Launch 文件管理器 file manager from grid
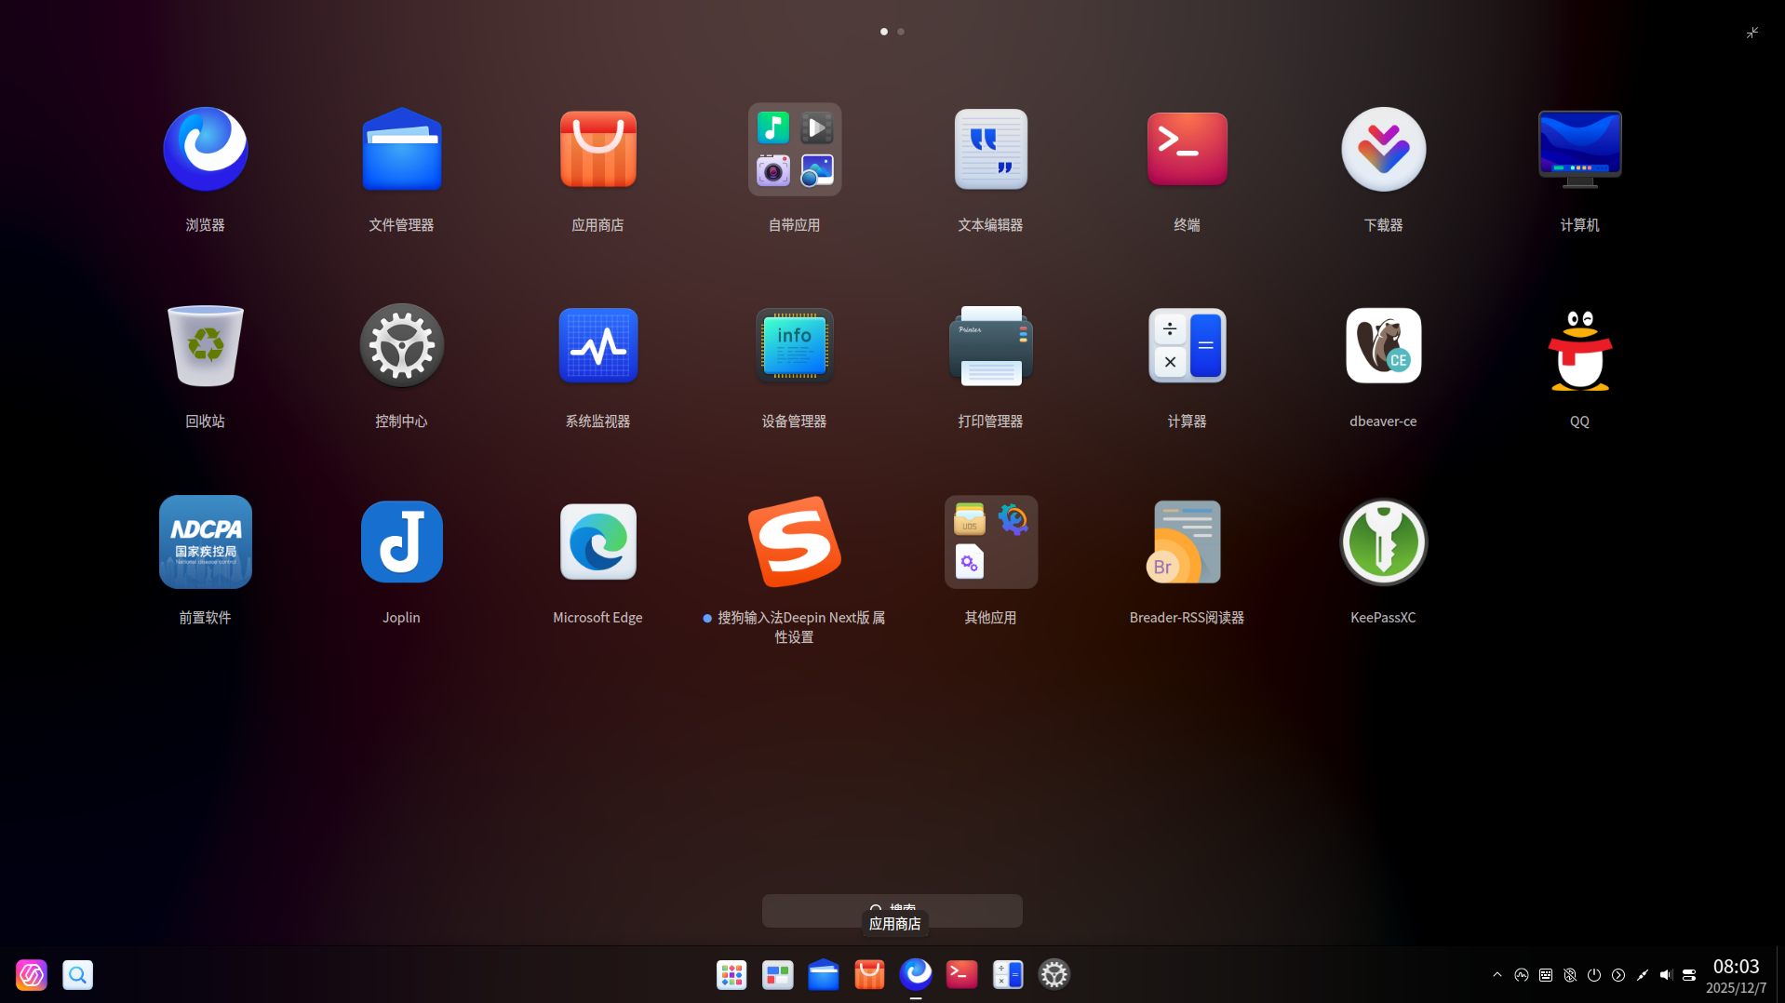Image resolution: width=1785 pixels, height=1003 pixels. click(401, 149)
